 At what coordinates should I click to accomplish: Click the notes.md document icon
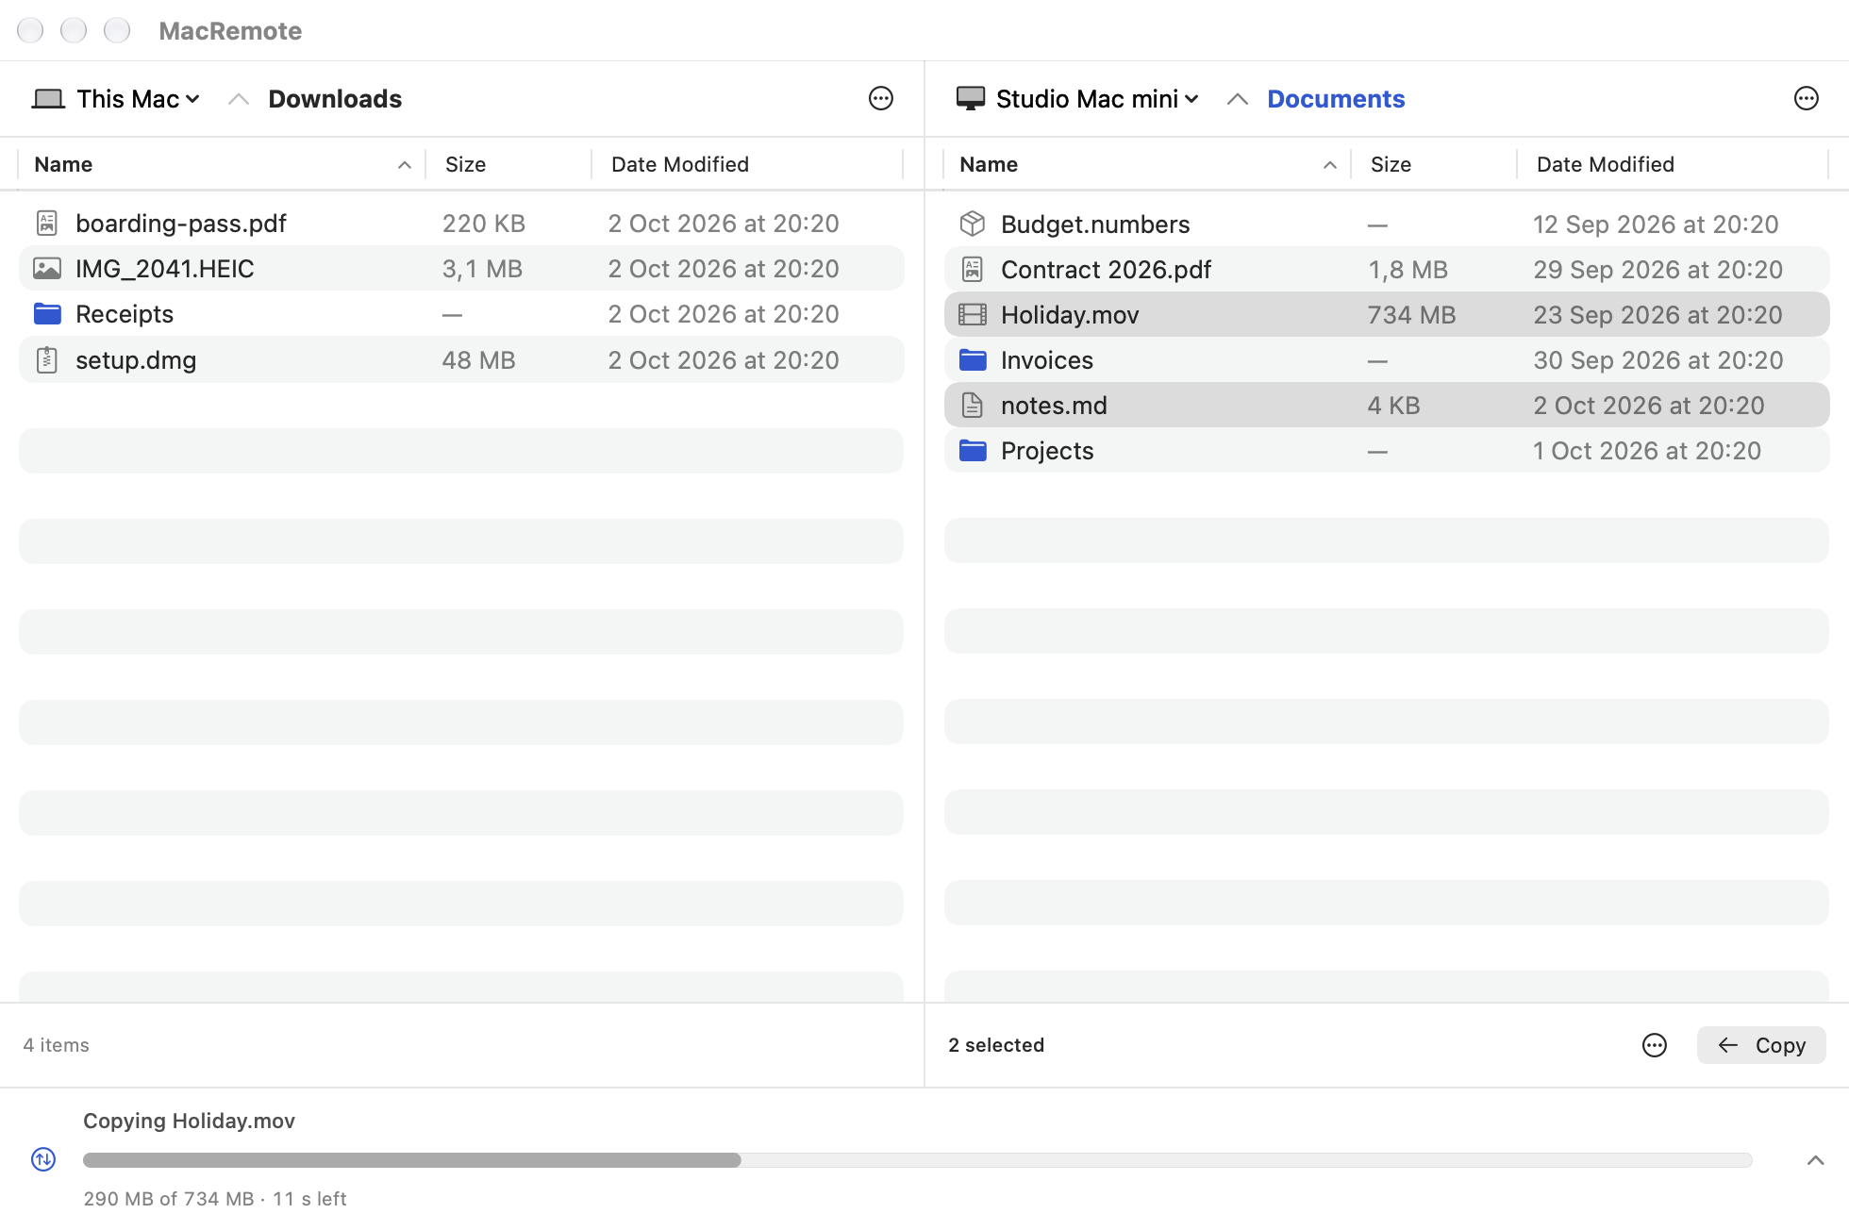click(x=973, y=406)
